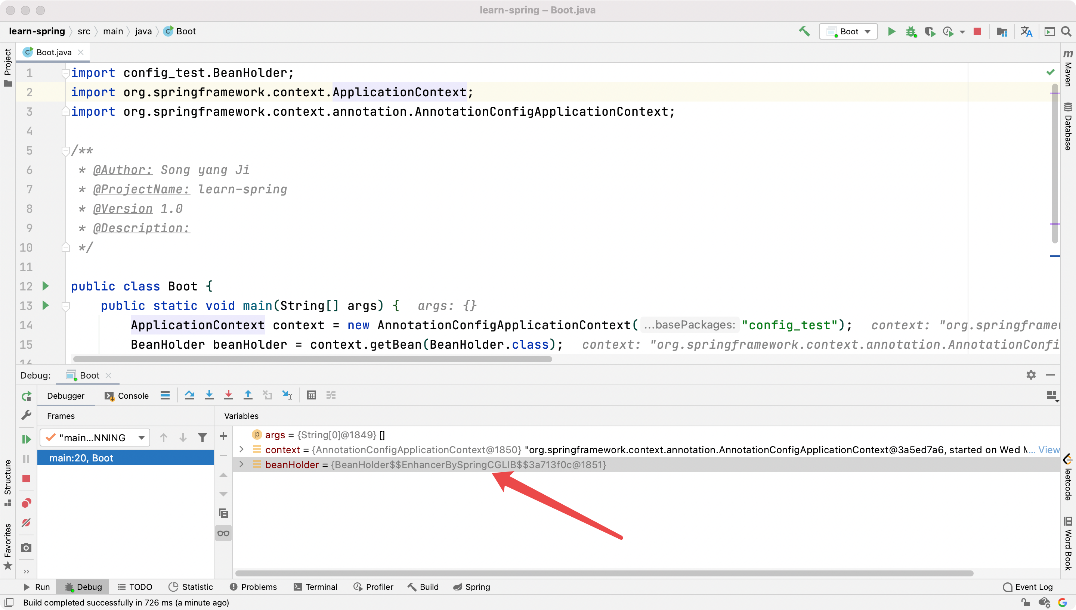Click the Step Over debugger icon
This screenshot has width=1076, height=610.
click(189, 395)
